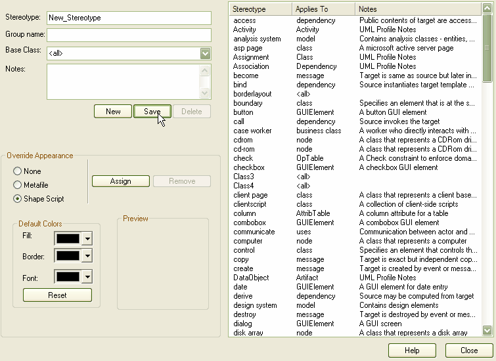Select the boundary stereotype row
This screenshot has height=361, width=496.
point(248,103)
